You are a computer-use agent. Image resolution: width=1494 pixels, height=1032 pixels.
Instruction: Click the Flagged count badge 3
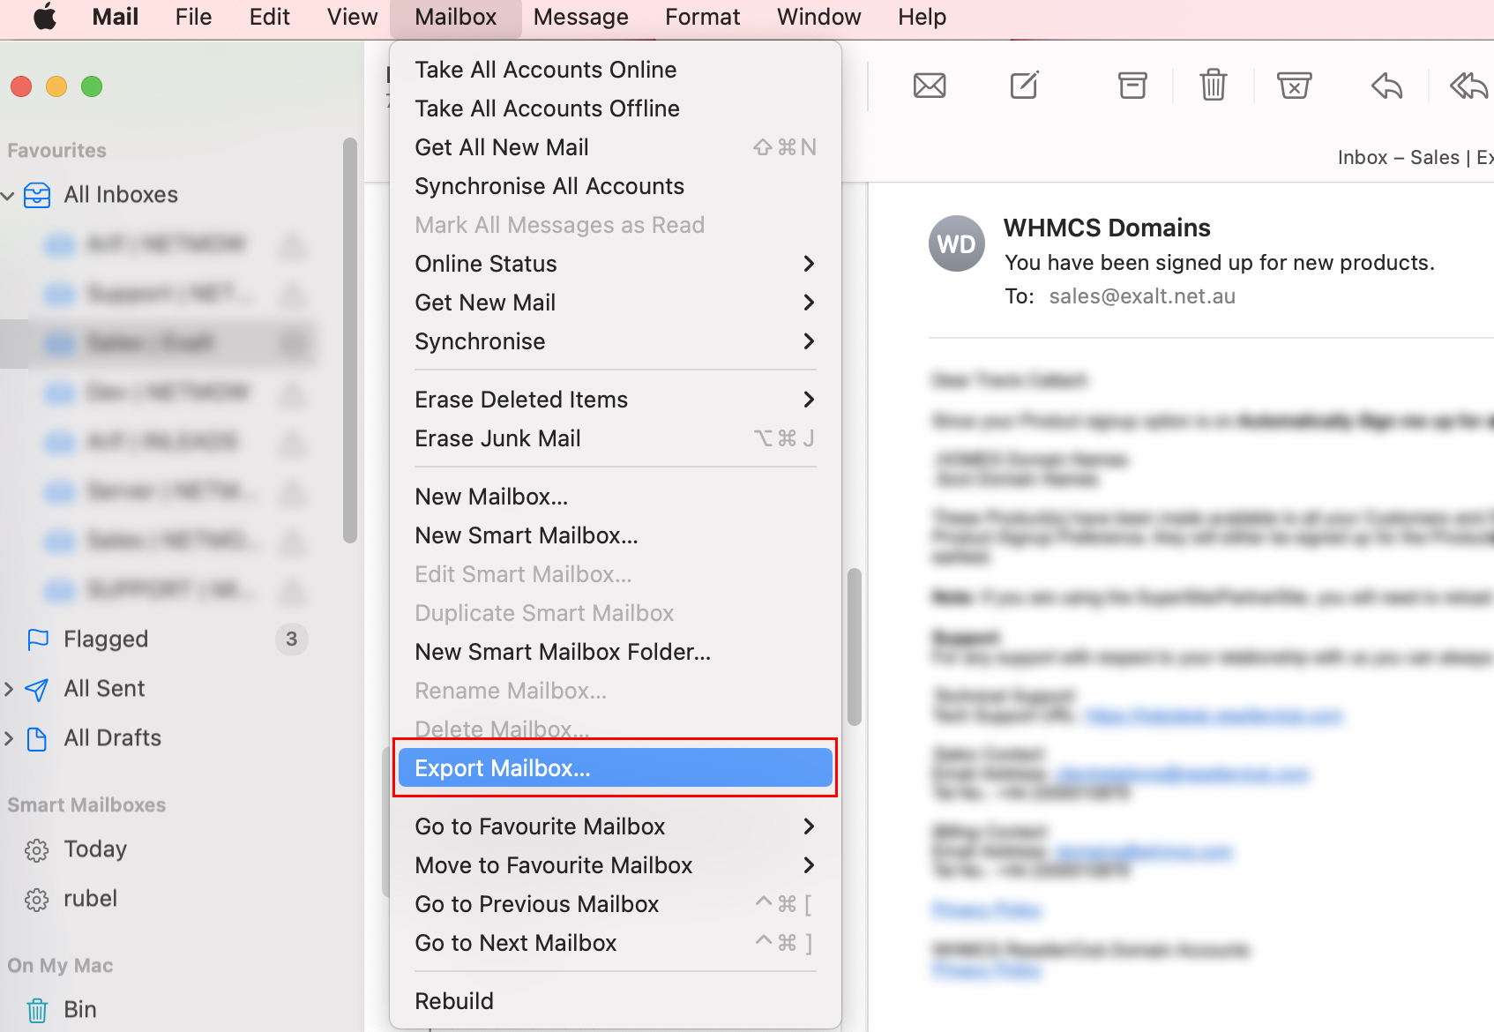[x=292, y=639]
